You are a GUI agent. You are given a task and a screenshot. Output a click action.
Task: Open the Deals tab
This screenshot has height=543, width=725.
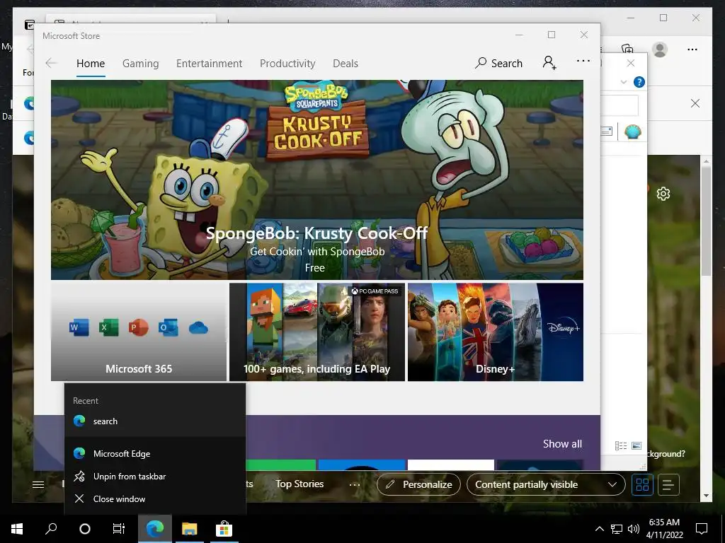[346, 63]
